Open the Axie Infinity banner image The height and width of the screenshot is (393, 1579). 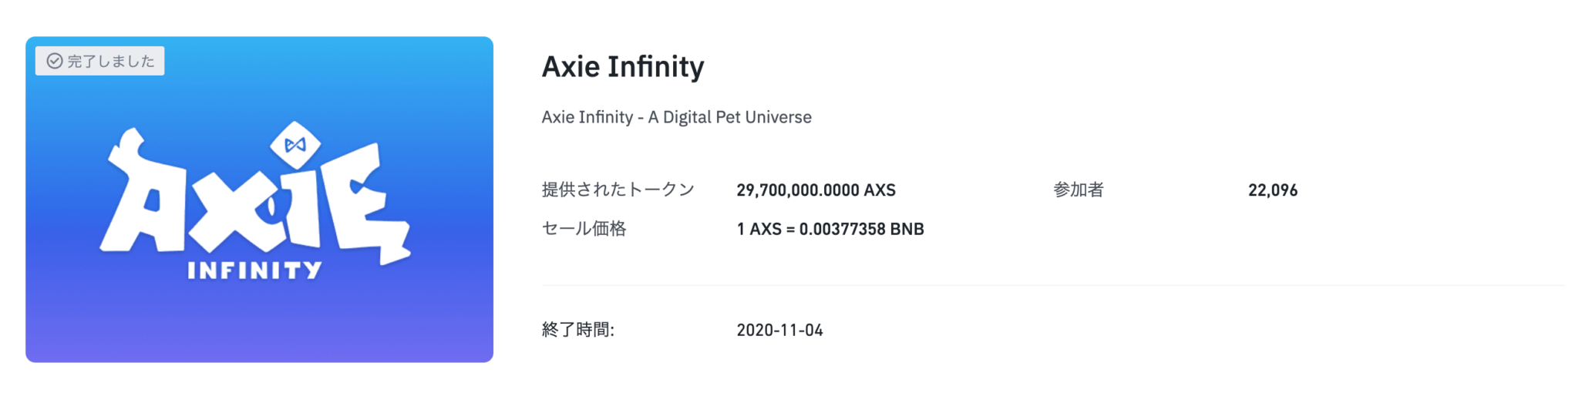tap(259, 199)
